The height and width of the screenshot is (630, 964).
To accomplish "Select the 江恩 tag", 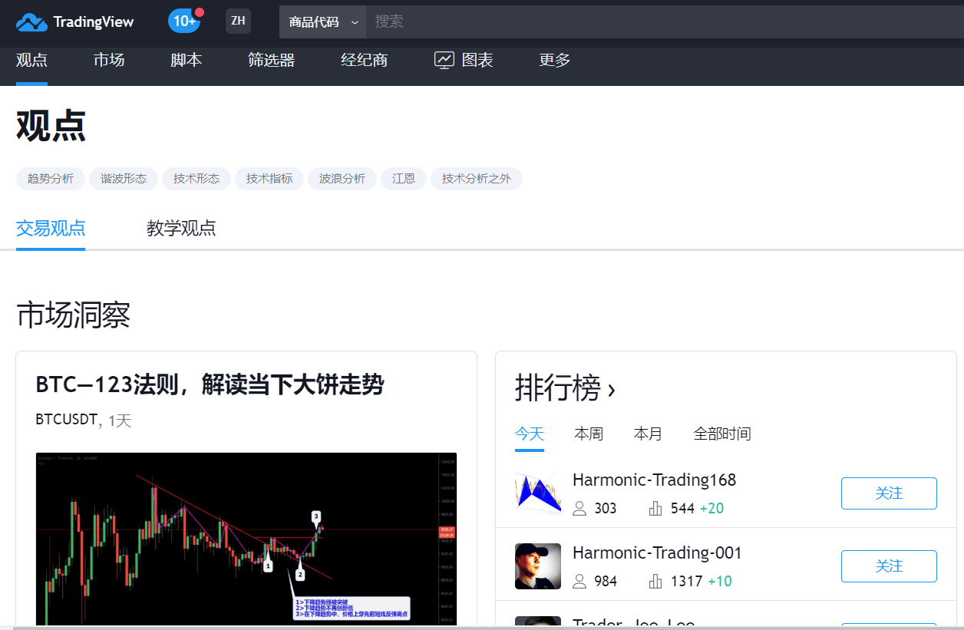I will click(x=404, y=179).
